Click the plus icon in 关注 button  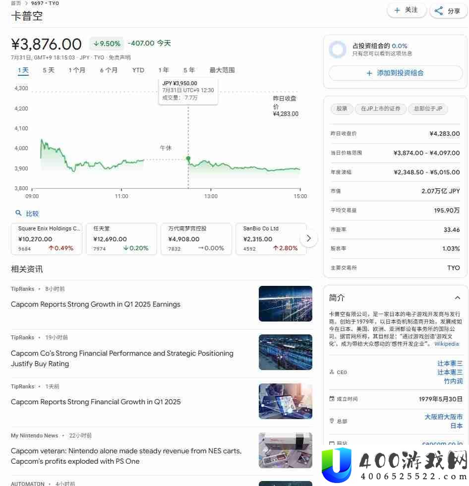pos(397,10)
